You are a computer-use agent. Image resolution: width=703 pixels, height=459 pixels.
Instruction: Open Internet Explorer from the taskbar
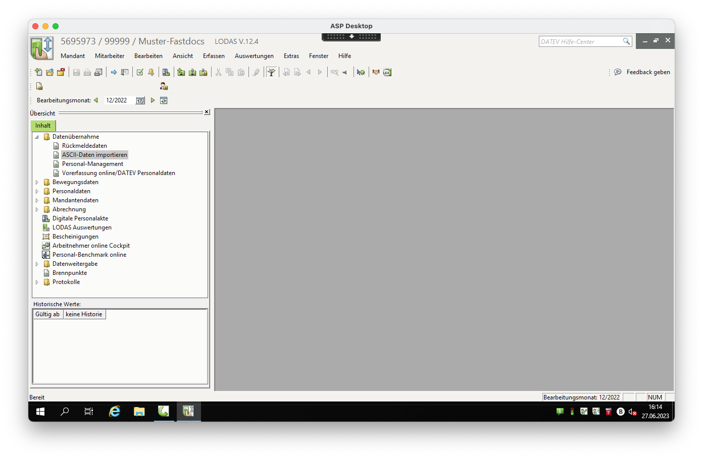pyautogui.click(x=115, y=412)
